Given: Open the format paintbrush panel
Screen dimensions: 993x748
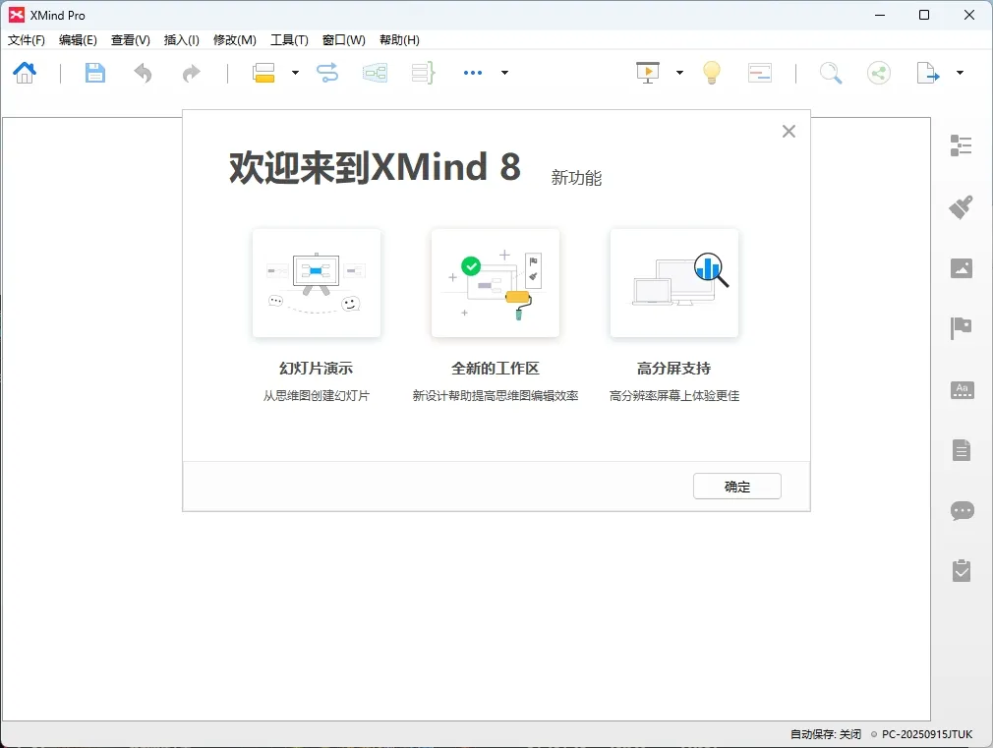Looking at the screenshot, I should point(962,206).
